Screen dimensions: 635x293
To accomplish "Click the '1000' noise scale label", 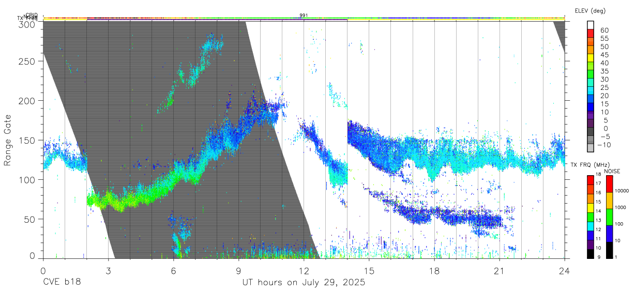I will point(621,208).
